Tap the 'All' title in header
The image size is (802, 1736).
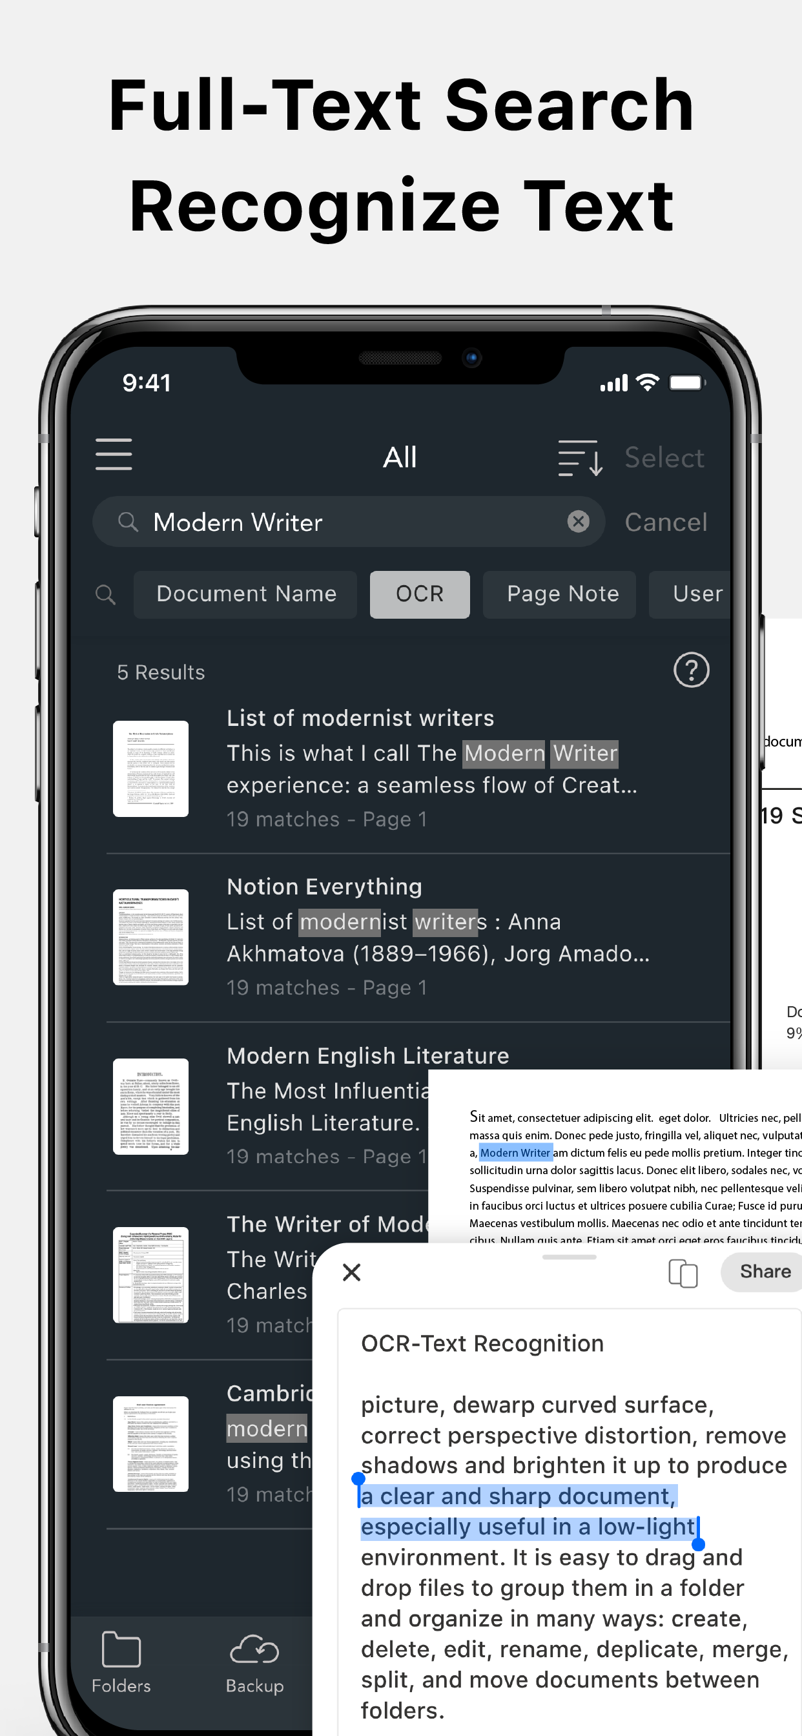click(400, 458)
